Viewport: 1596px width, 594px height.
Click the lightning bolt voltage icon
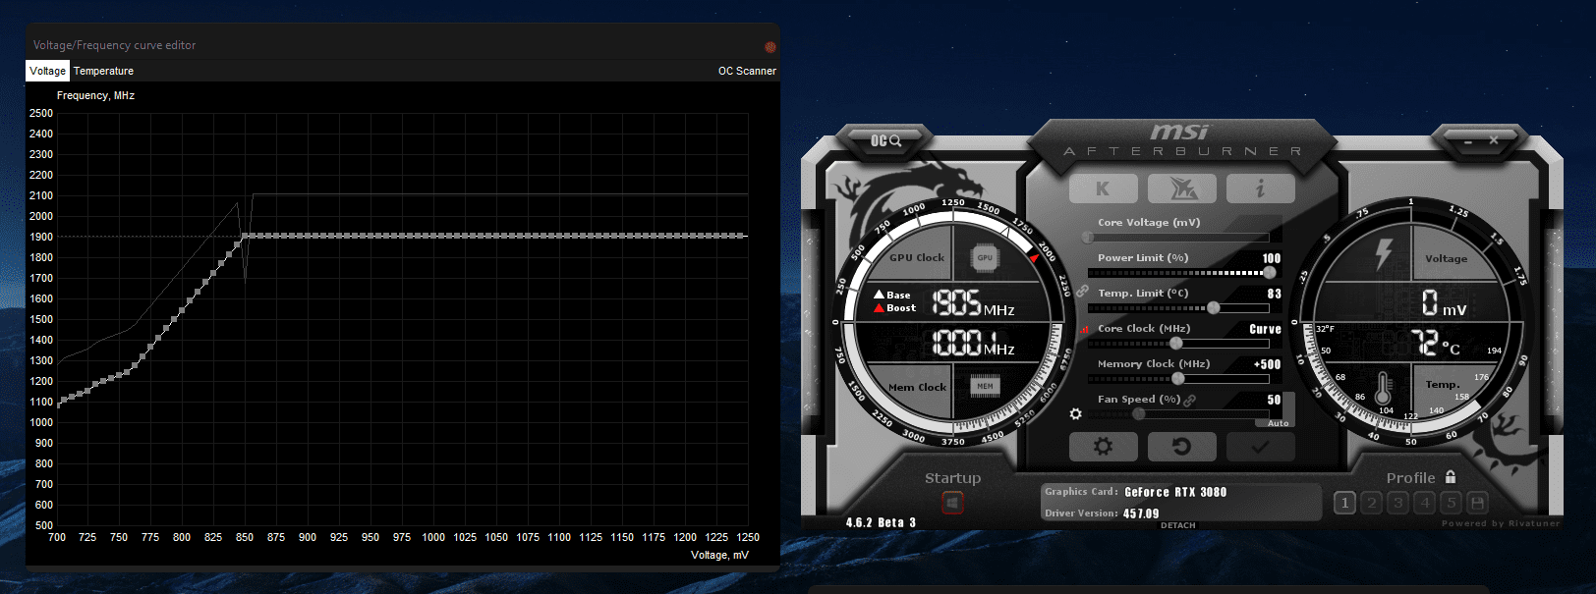tap(1384, 253)
